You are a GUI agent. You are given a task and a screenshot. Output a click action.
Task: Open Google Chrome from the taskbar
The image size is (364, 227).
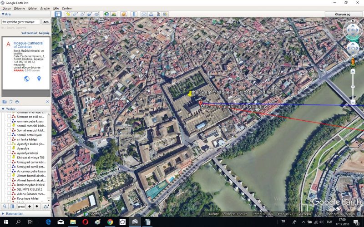click(110, 222)
